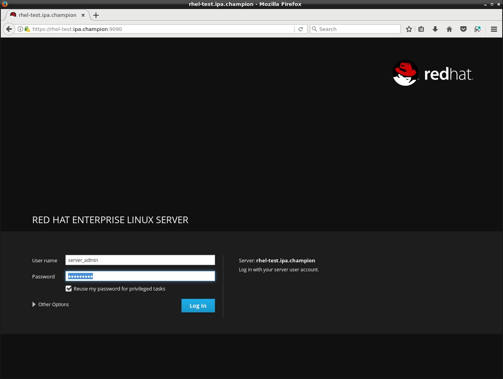The height and width of the screenshot is (379, 503).
Task: Click the site information icon in address bar
Action: pyautogui.click(x=20, y=29)
